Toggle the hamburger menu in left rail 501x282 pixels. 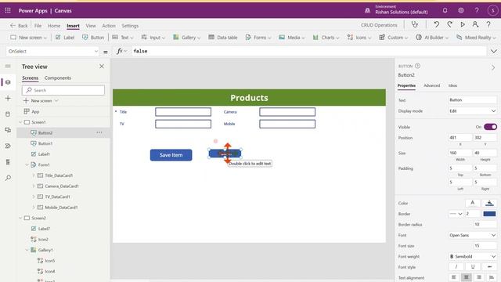point(8,66)
